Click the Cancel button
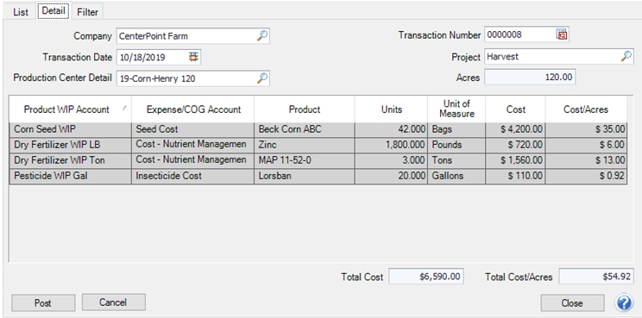This screenshot has width=642, height=318. pos(113,302)
